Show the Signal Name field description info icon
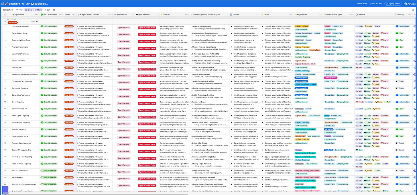Image resolution: width=417 pixels, height=195 pixels. pyautogui.click(x=36, y=15)
